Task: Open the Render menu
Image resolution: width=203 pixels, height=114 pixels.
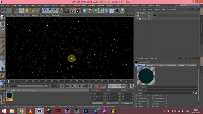Action: coord(62,6)
